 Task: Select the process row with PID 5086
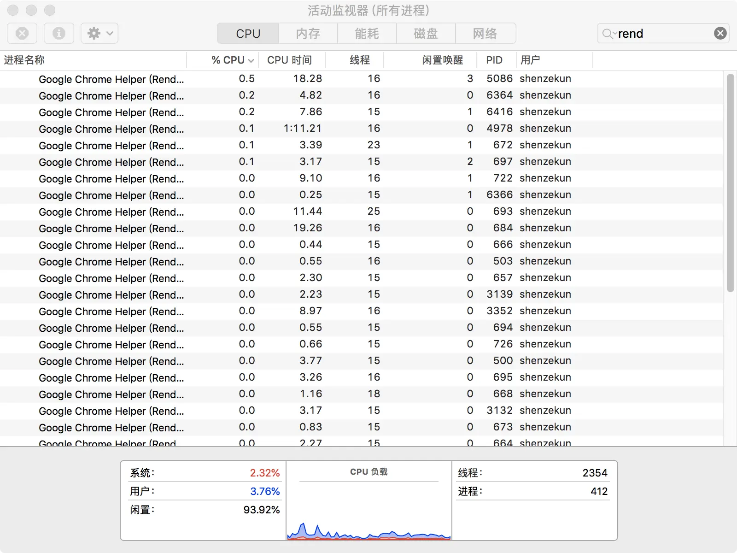click(x=362, y=79)
